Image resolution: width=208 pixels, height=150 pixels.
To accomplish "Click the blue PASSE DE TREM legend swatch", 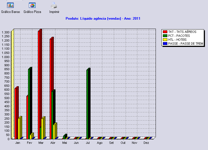I will click(165, 44).
